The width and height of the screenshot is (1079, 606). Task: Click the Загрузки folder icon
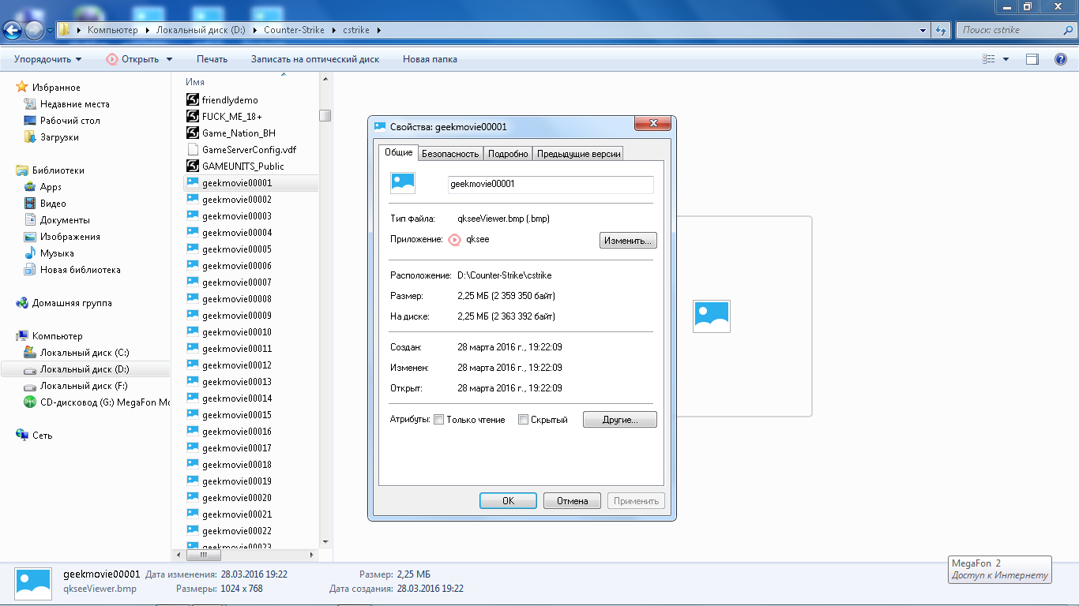30,137
